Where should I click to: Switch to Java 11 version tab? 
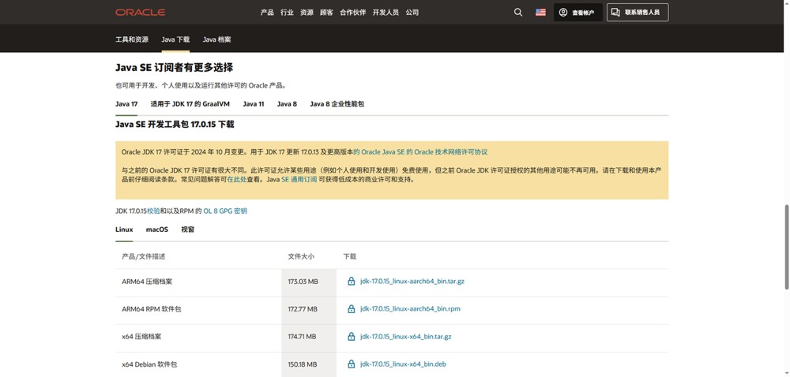[x=254, y=104]
